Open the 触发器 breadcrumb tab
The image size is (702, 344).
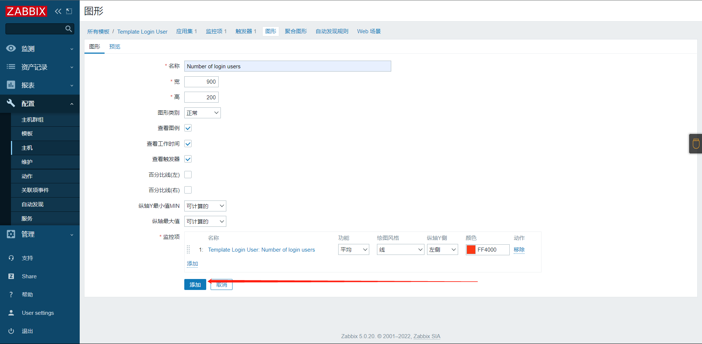click(246, 31)
